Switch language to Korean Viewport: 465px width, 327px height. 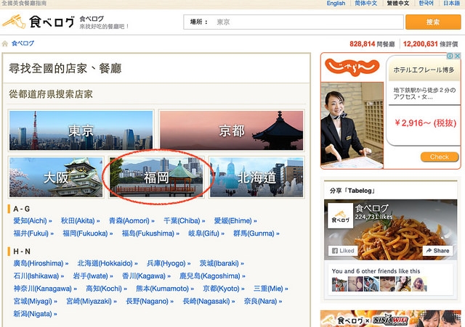point(426,3)
